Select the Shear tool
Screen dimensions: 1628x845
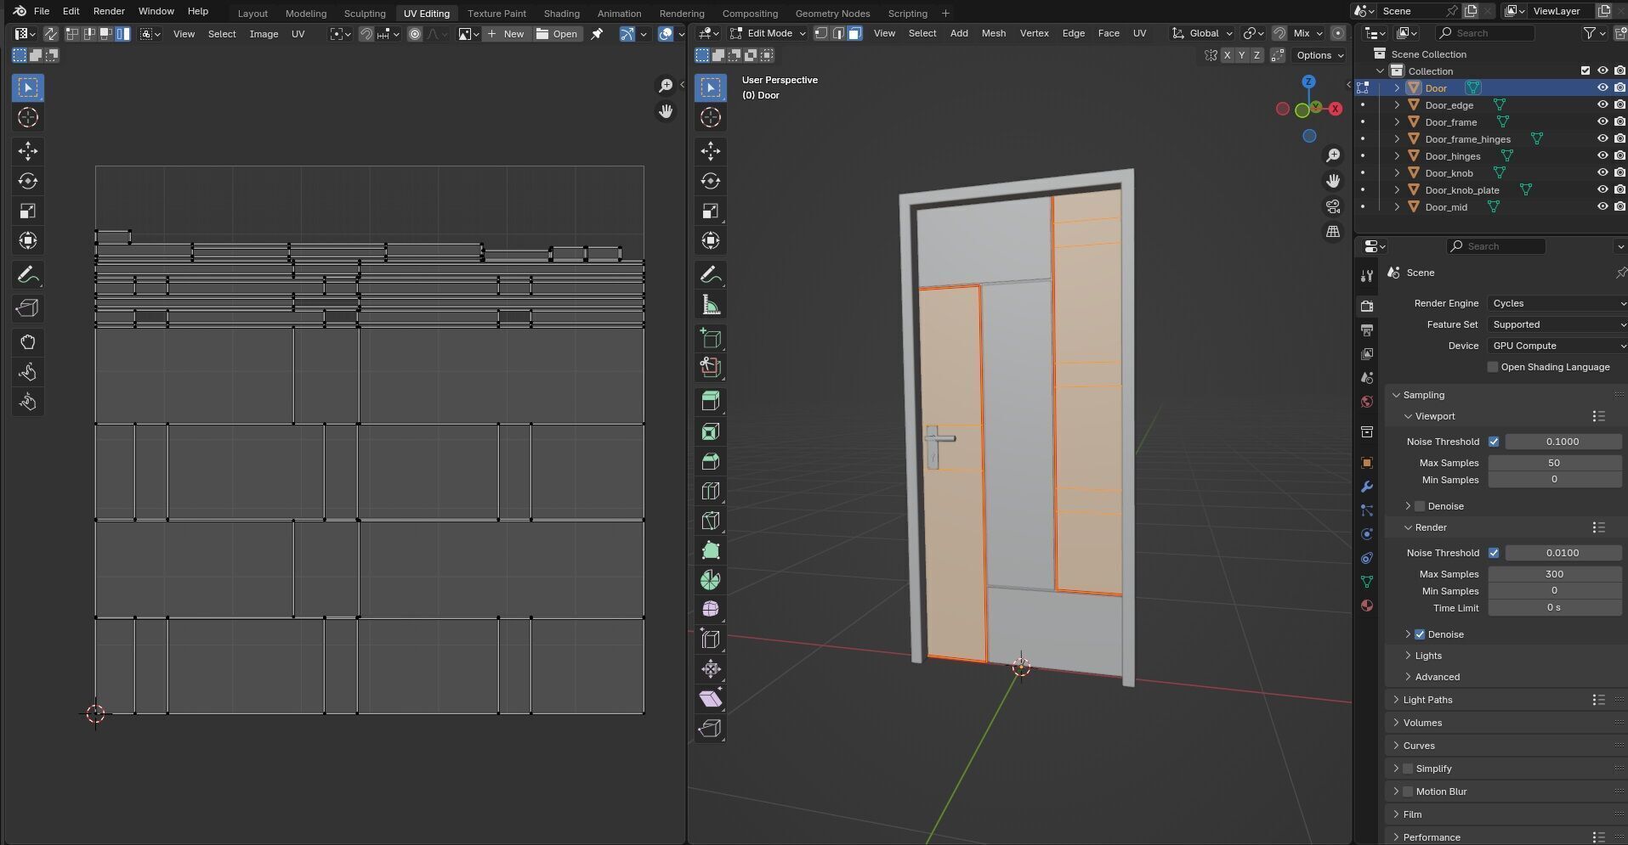coord(711,699)
